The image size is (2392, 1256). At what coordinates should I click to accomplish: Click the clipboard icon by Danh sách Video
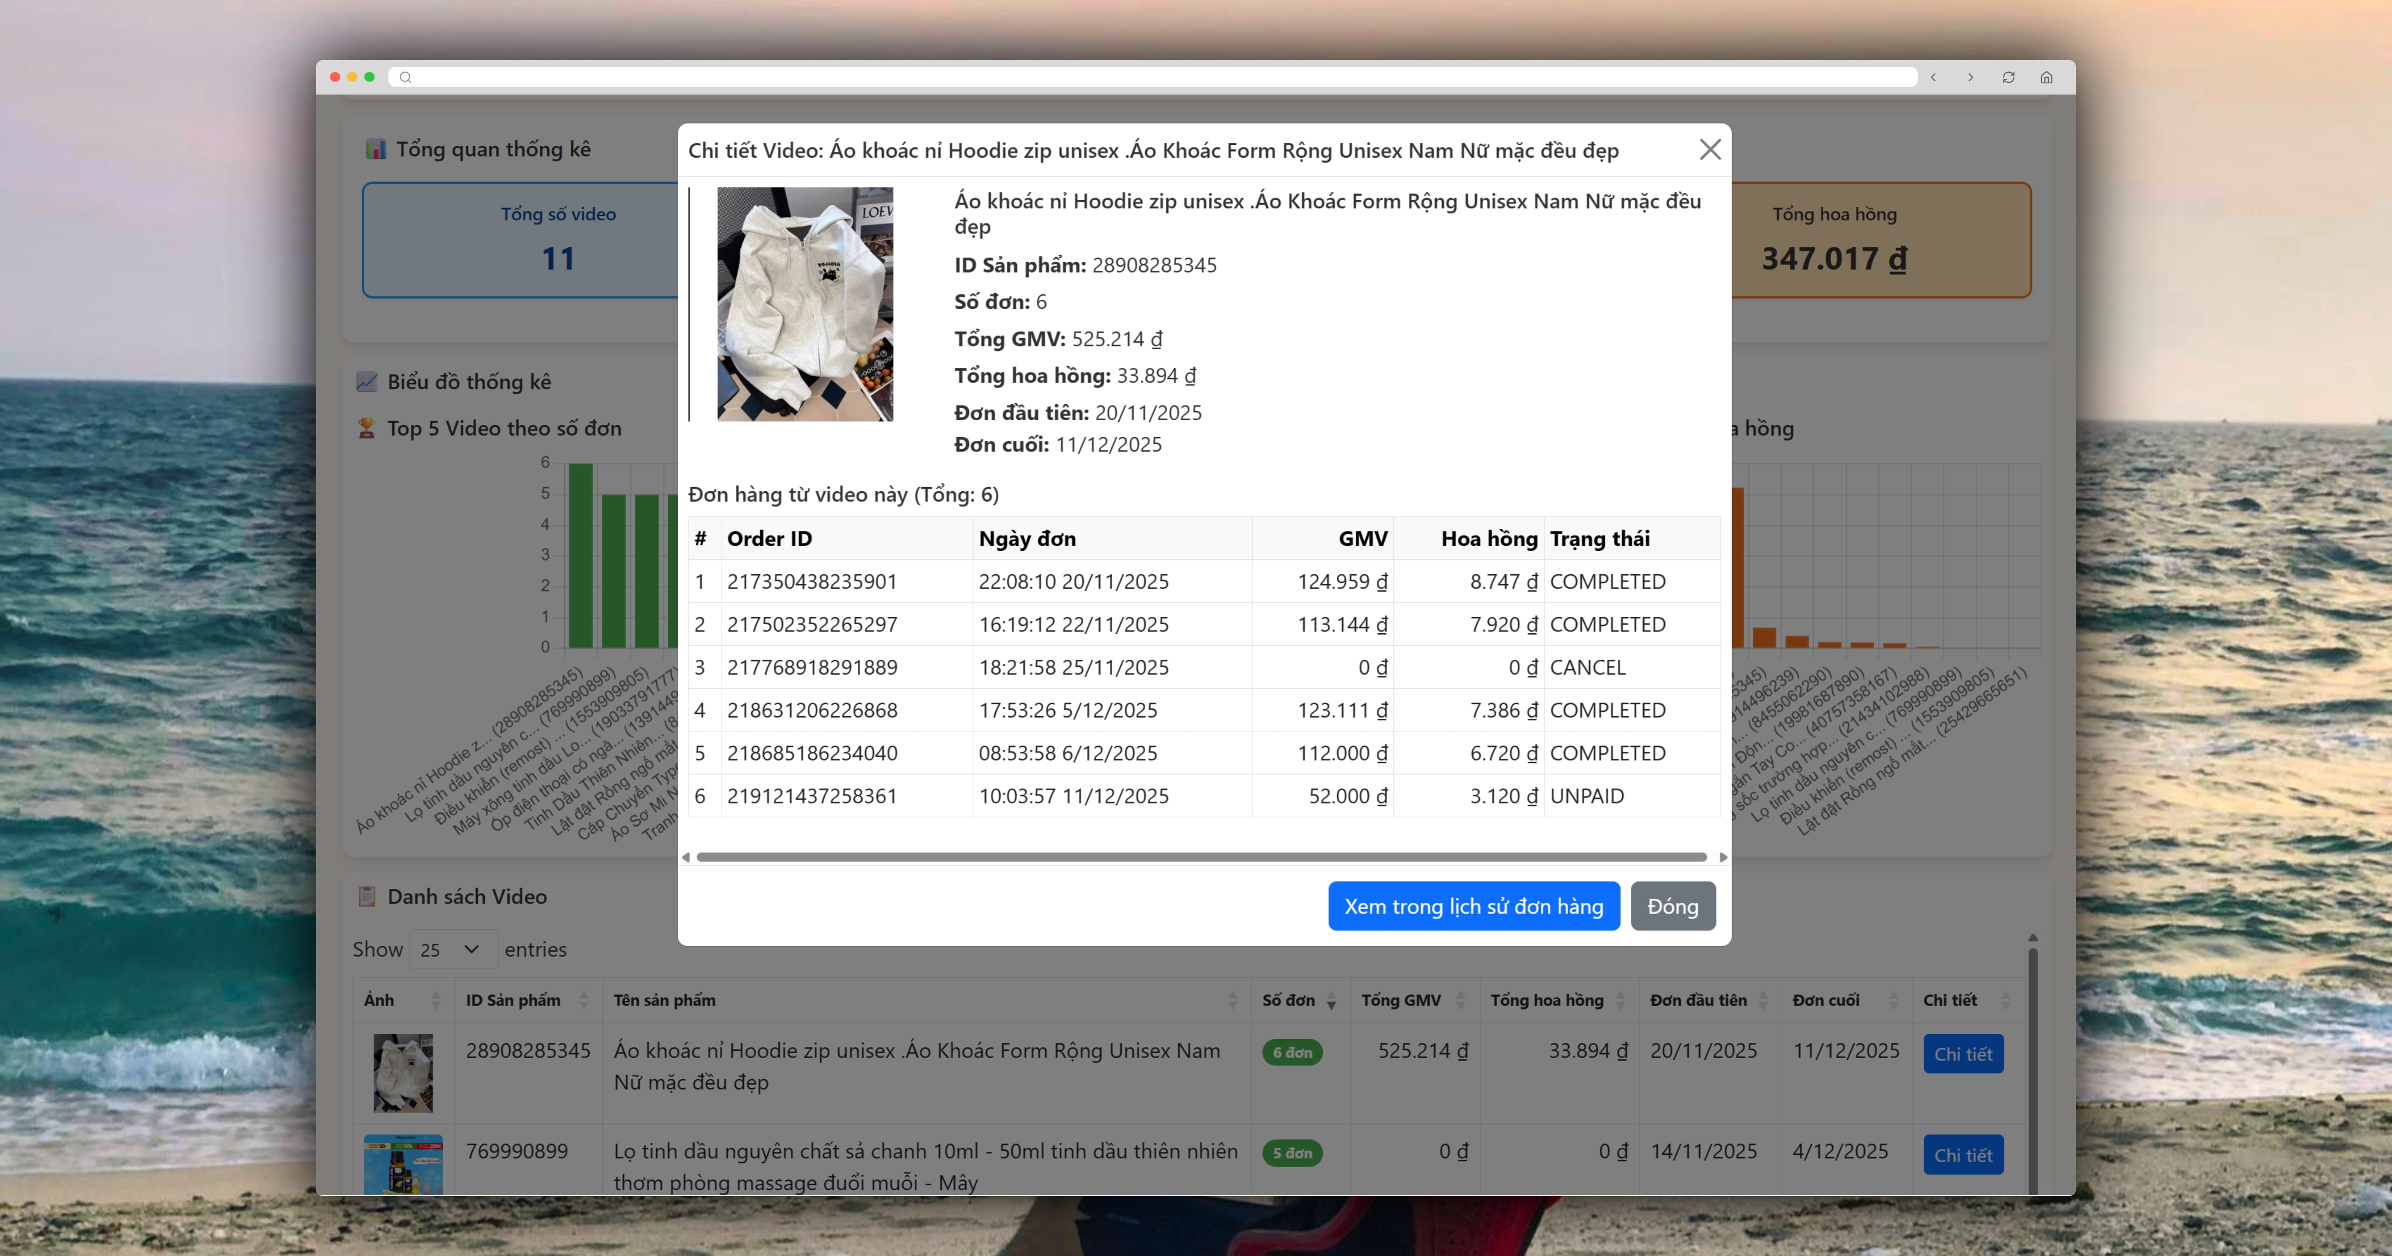tap(367, 897)
